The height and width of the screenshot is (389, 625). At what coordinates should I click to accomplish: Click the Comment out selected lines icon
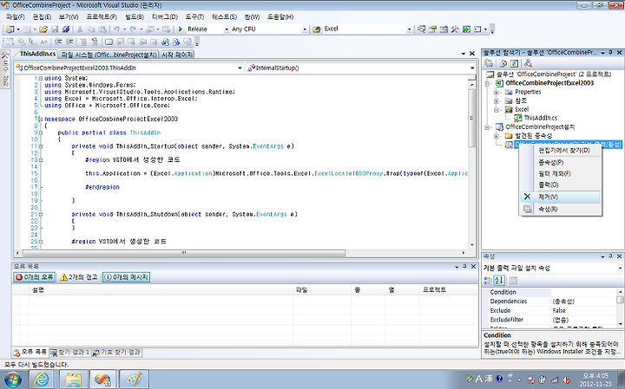point(83,42)
